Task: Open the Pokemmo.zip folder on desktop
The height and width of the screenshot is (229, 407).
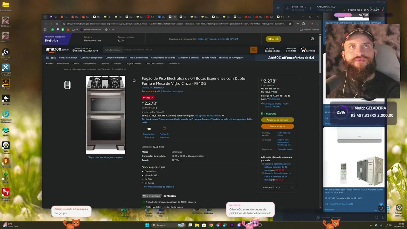Action: [x=5, y=6]
